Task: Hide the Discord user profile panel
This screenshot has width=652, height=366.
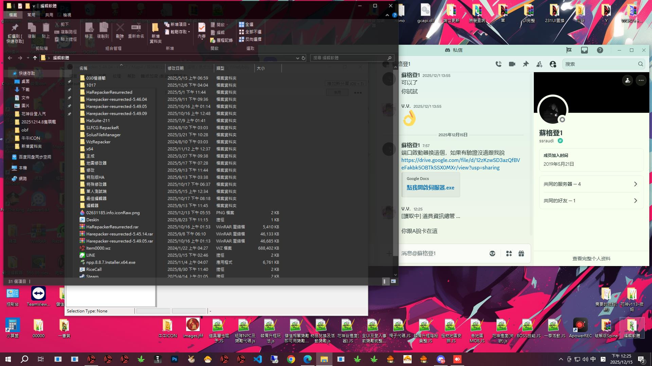Action: point(553,64)
